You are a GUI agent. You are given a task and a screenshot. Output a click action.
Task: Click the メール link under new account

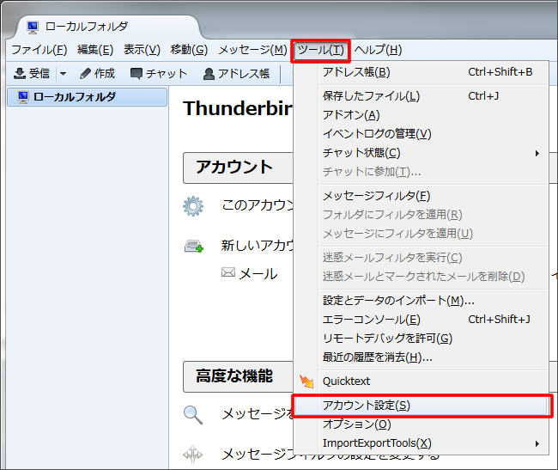coord(257,273)
